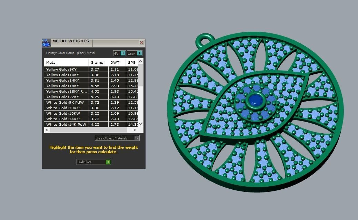Screen dimensions: 358x220
Task: Click the 3.38 grams value
Action: coord(95,75)
